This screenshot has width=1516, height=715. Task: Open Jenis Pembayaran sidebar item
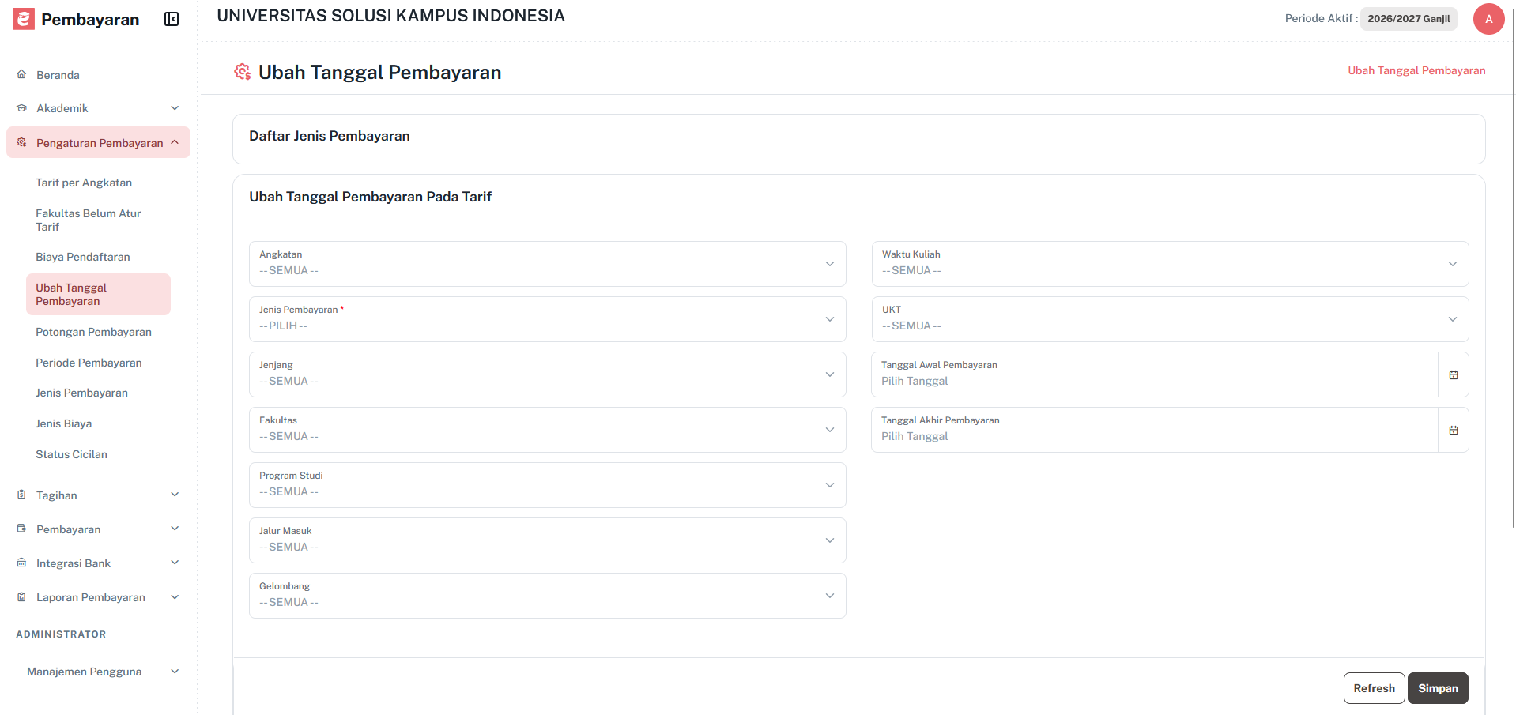coord(81,393)
